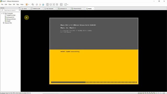Switch to the My Computer tab
167x94 pixels.
click(x=50, y=9)
